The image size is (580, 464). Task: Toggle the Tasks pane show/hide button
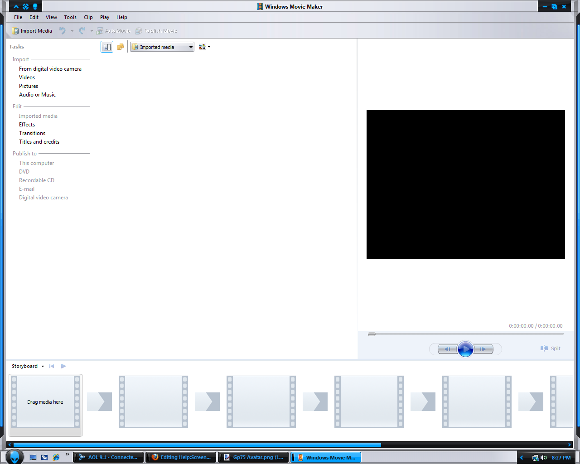click(107, 47)
